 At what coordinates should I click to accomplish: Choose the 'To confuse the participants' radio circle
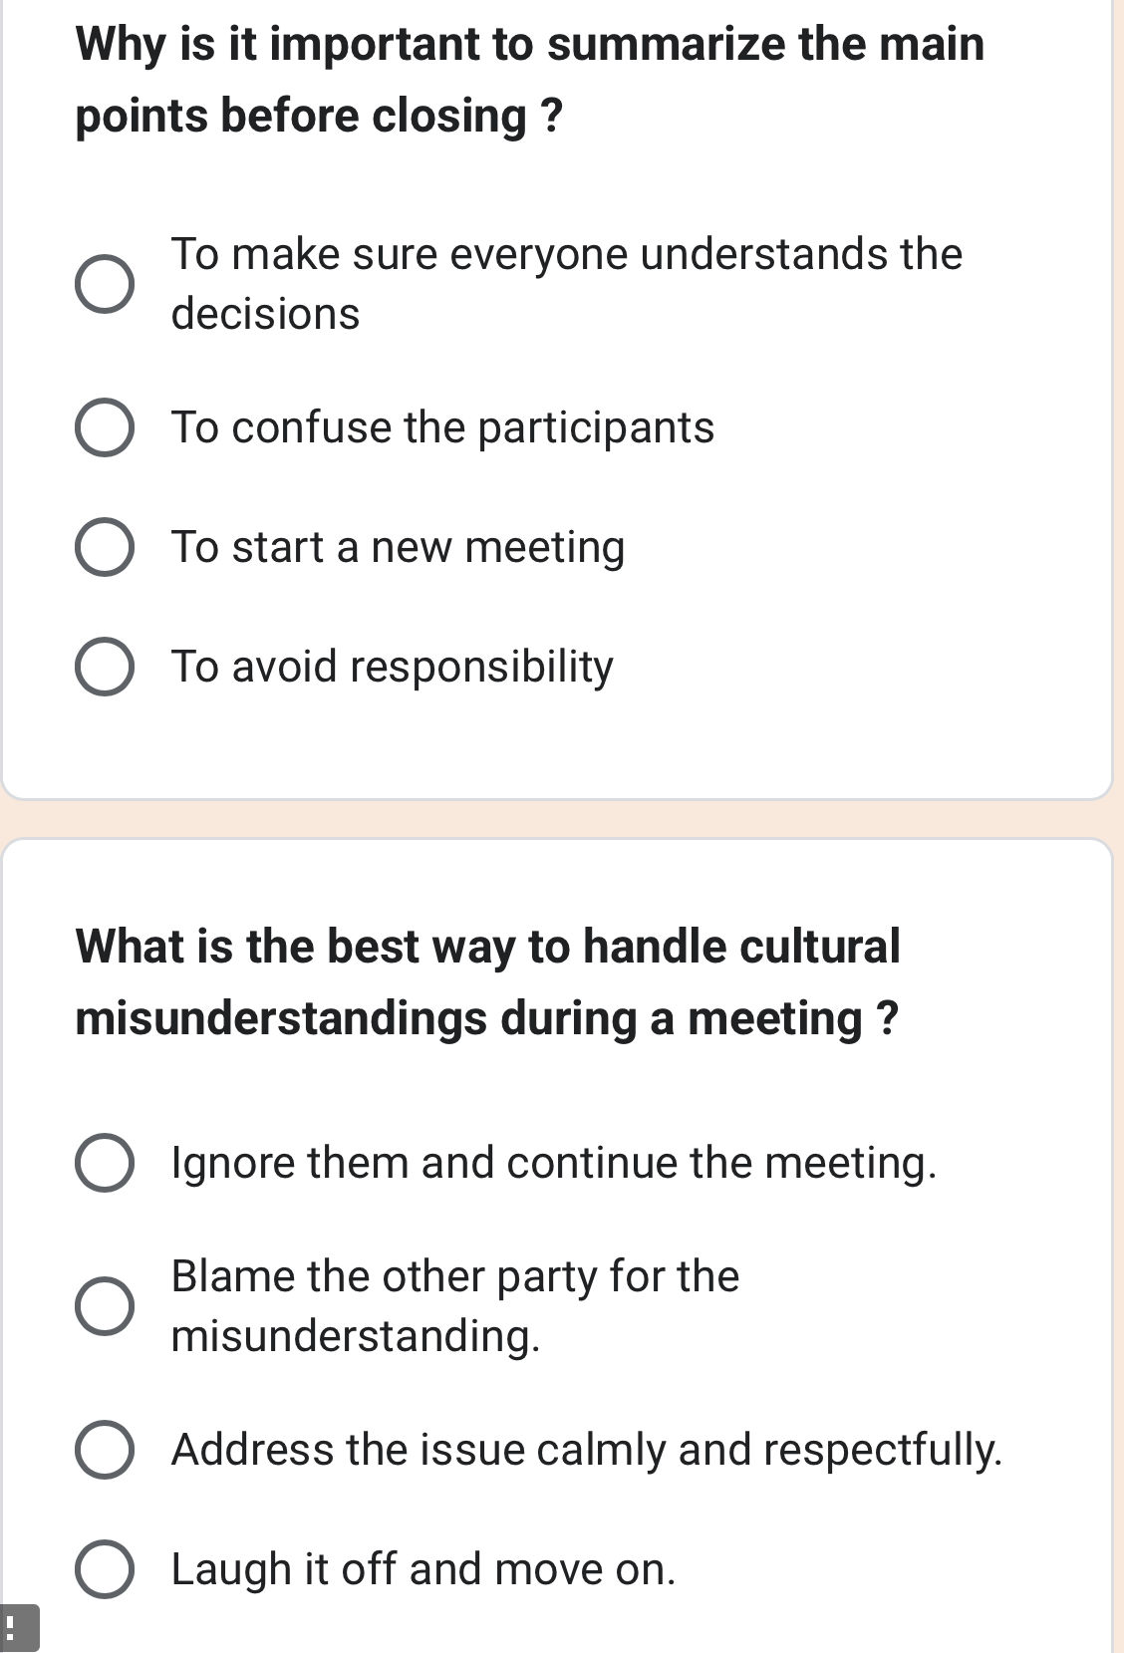point(105,428)
